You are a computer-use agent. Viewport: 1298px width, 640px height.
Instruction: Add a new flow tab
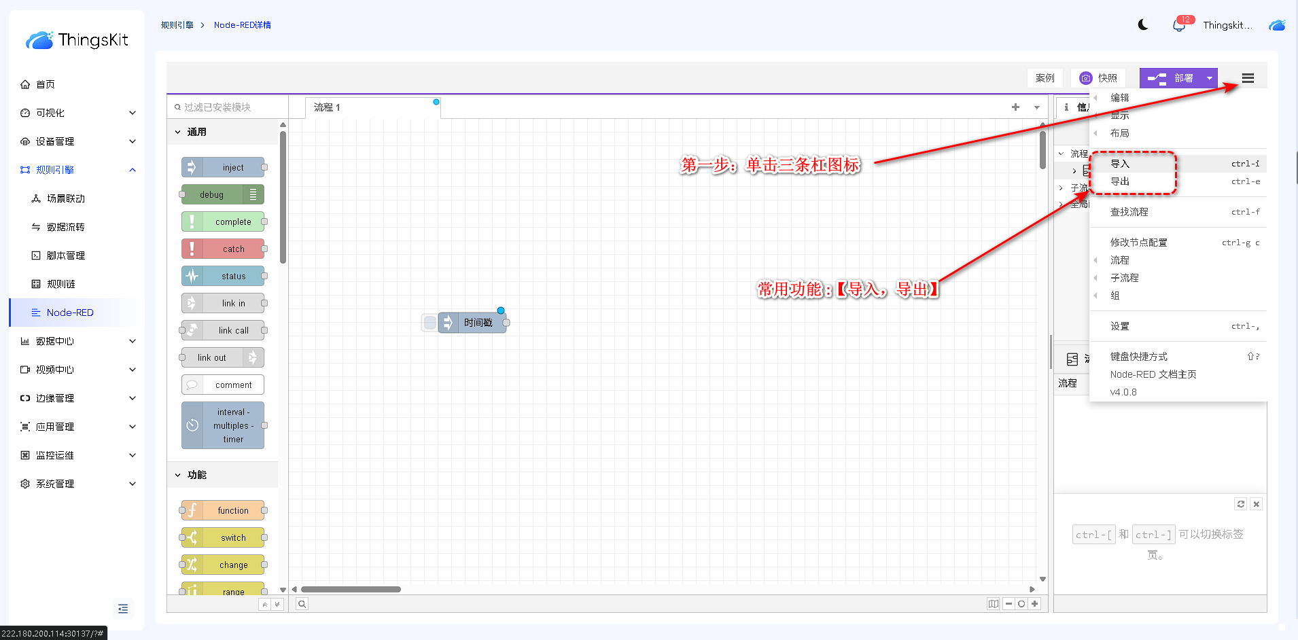(1015, 107)
